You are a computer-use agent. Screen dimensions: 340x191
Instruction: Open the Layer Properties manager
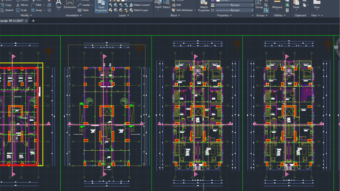pyautogui.click(x=101, y=6)
